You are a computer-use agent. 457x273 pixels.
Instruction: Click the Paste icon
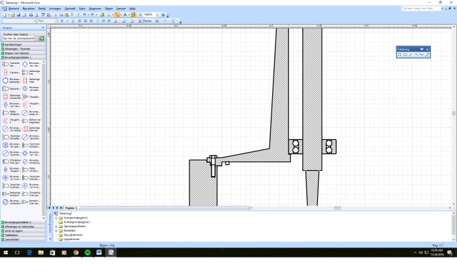click(67, 15)
